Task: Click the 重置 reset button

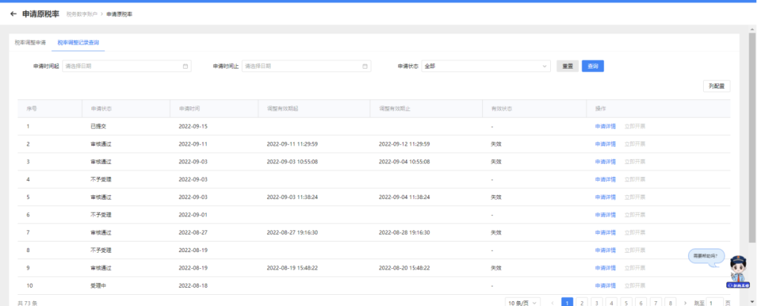Action: [568, 66]
